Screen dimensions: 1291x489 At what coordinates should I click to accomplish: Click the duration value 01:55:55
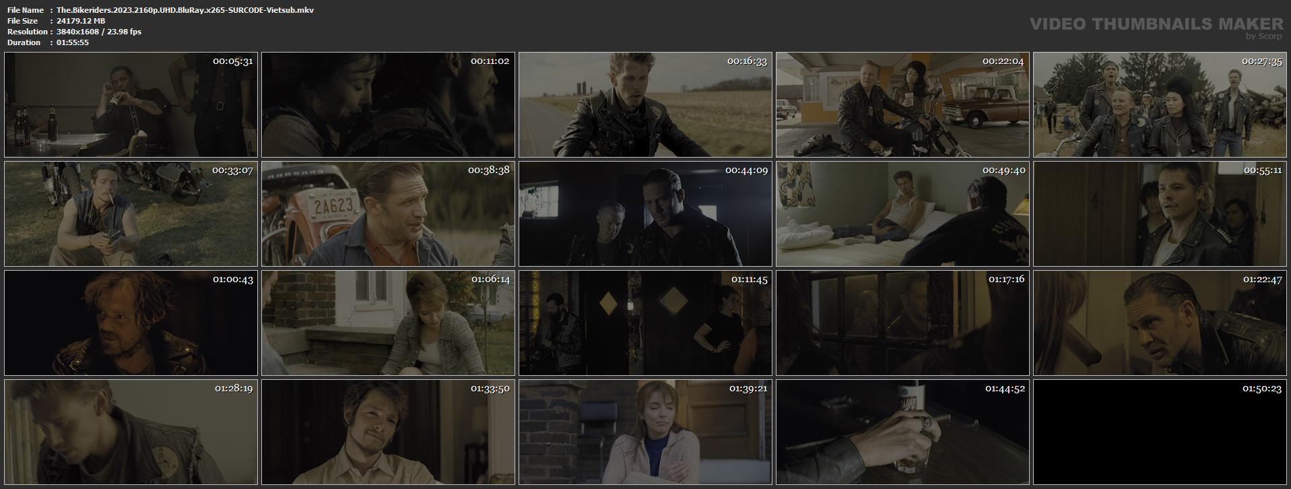coord(73,42)
